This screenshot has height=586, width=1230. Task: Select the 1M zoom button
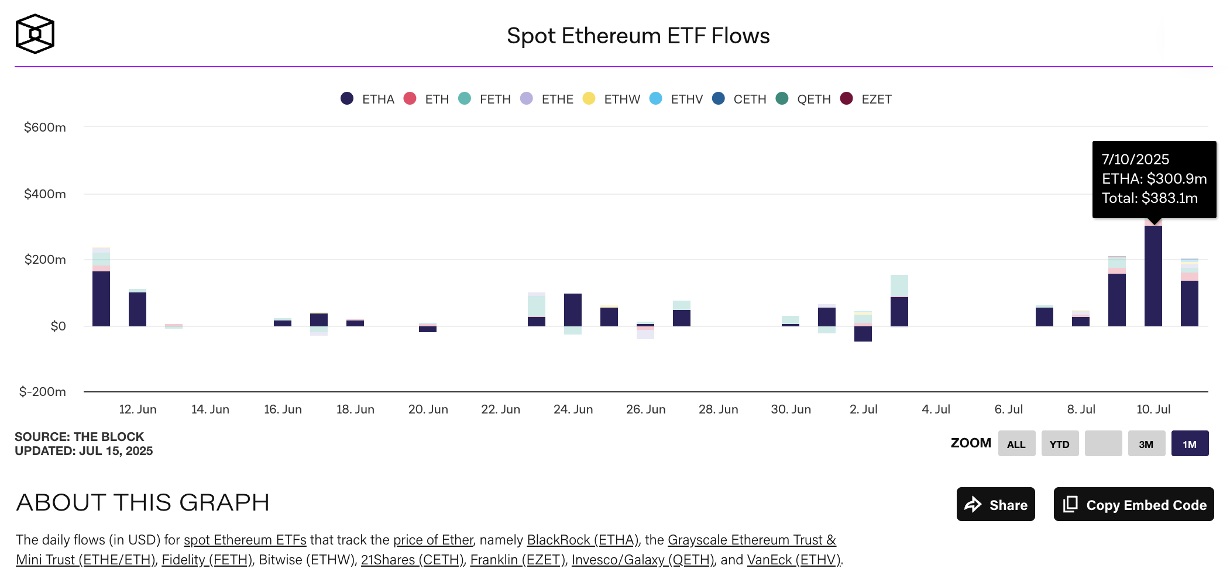pos(1190,444)
